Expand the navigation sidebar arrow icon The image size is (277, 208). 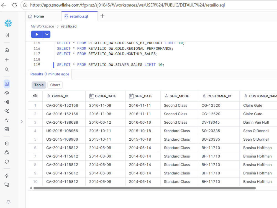(x=7, y=35)
